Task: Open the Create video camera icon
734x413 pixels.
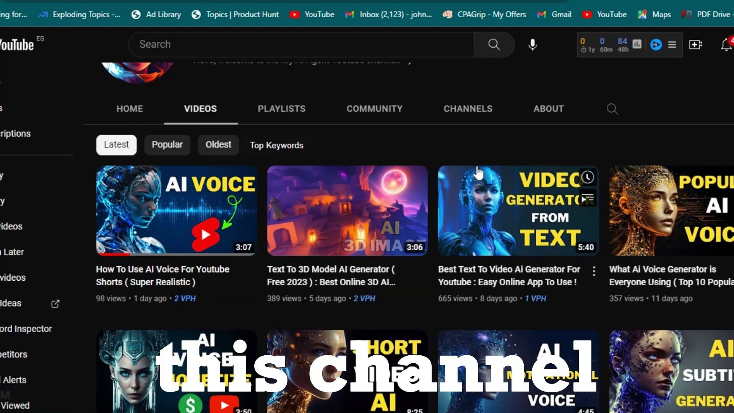Action: pos(695,44)
